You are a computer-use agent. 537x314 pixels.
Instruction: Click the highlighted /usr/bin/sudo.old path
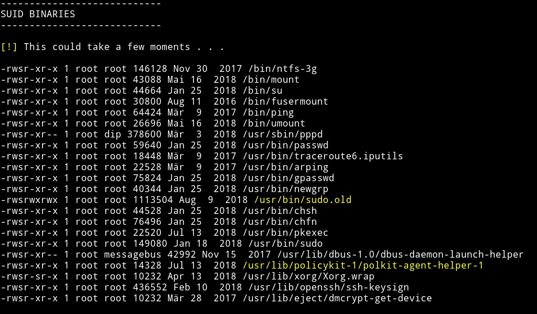[303, 200]
